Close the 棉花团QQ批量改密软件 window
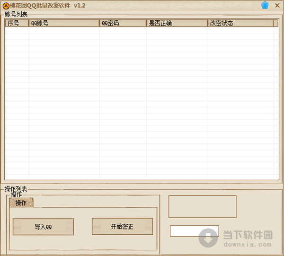284x256 pixels. coord(277,5)
